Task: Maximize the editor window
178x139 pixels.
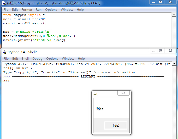Action: coord(161,2)
